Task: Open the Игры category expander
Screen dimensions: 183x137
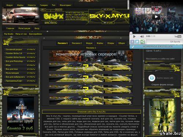Action: point(31,65)
